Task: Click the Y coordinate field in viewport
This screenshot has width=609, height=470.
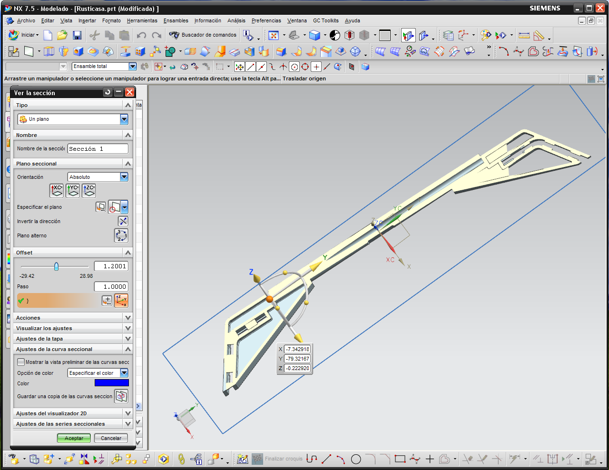Action: [297, 359]
